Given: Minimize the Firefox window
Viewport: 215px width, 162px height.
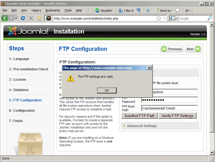Looking at the screenshot, I should [202, 3].
